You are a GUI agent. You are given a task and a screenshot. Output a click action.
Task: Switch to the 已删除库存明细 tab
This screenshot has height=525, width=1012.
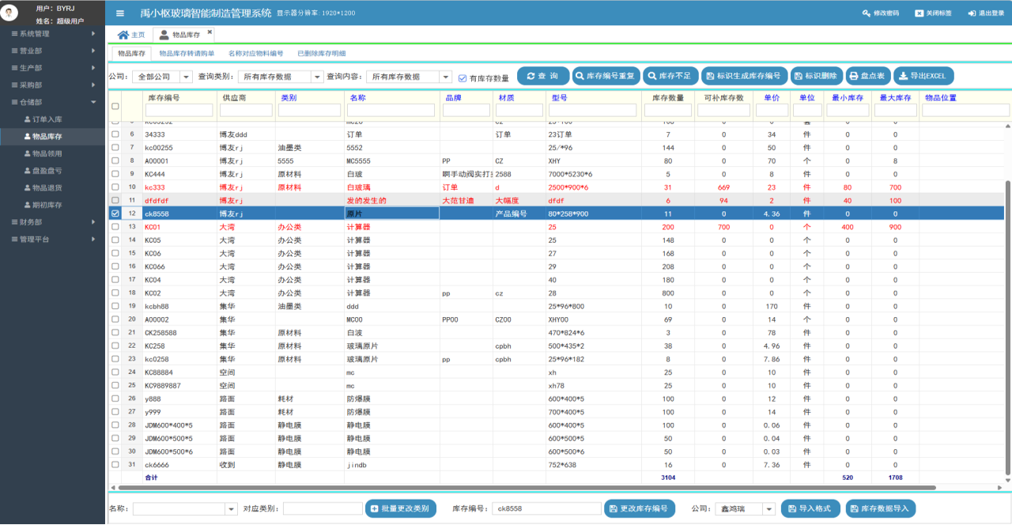(321, 54)
